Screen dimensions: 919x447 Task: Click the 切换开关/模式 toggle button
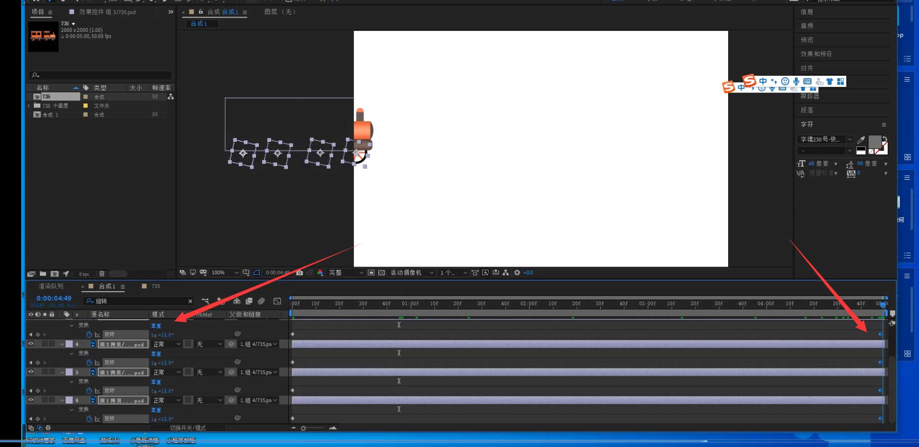tap(188, 428)
